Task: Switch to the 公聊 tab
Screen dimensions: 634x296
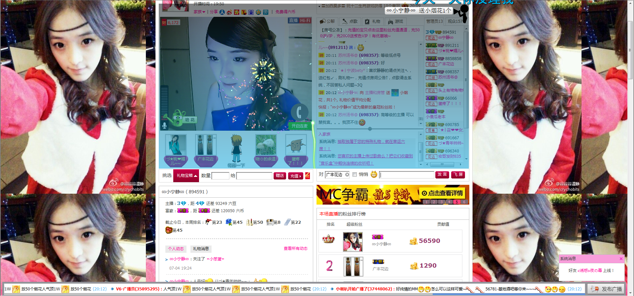Action: (x=327, y=21)
